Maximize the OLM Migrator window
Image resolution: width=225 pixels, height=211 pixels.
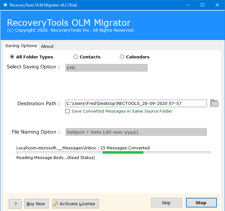[x=202, y=5]
